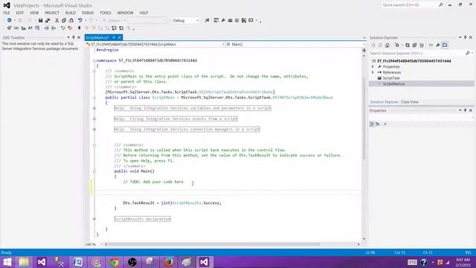The width and height of the screenshot is (476, 268).
Task: Open the TOOLS menu
Action: [x=106, y=13]
